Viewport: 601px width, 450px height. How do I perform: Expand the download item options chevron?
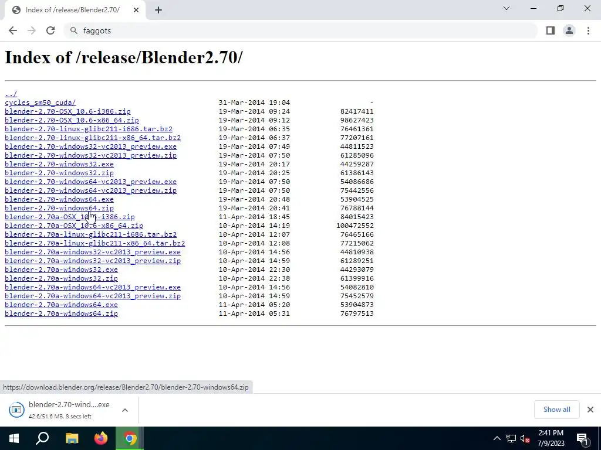[x=125, y=410]
